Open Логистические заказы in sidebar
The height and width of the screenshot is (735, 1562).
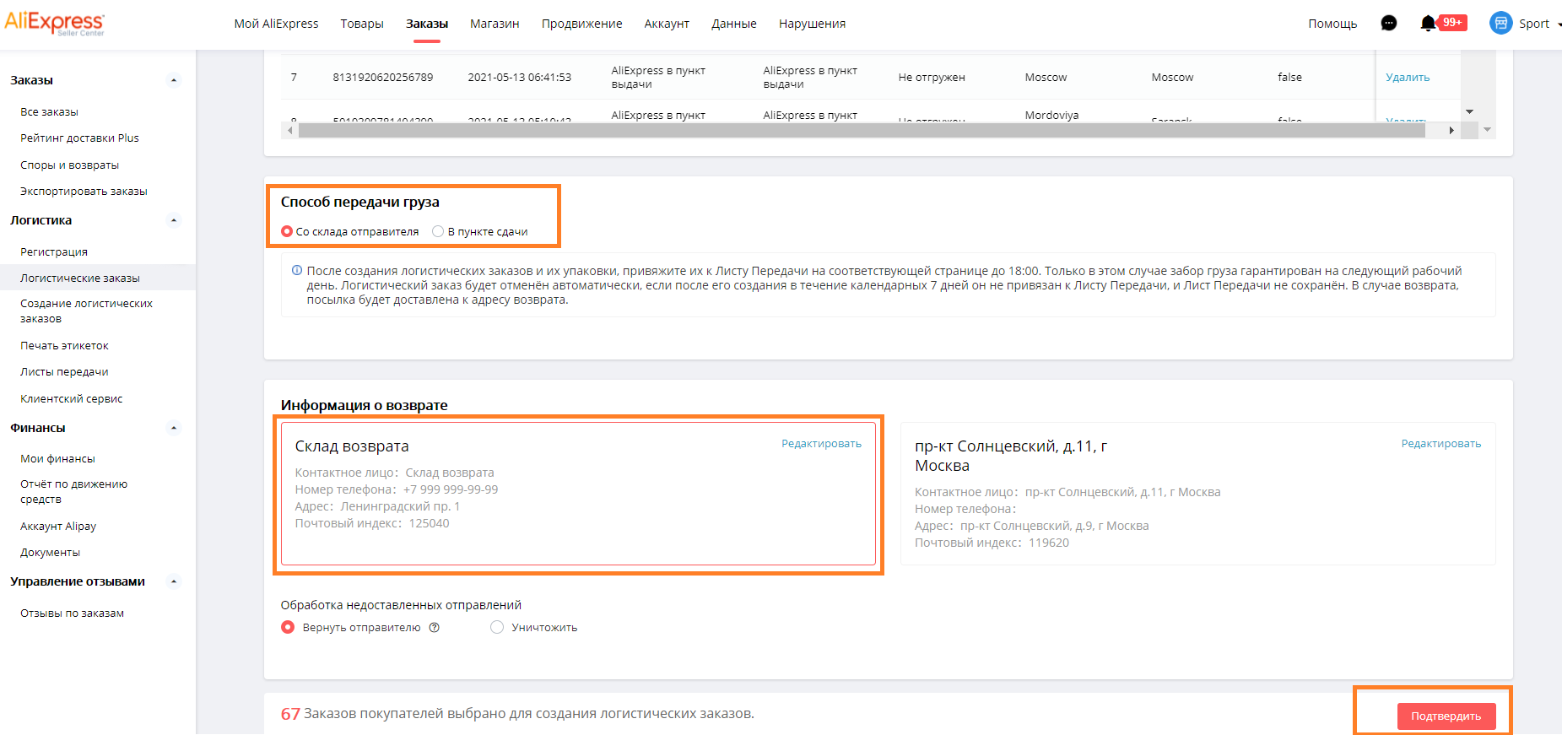[x=80, y=278]
